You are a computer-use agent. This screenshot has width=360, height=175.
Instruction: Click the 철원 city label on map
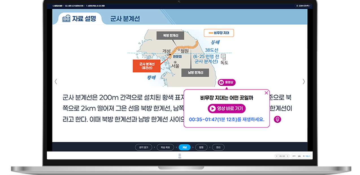pos(184,51)
